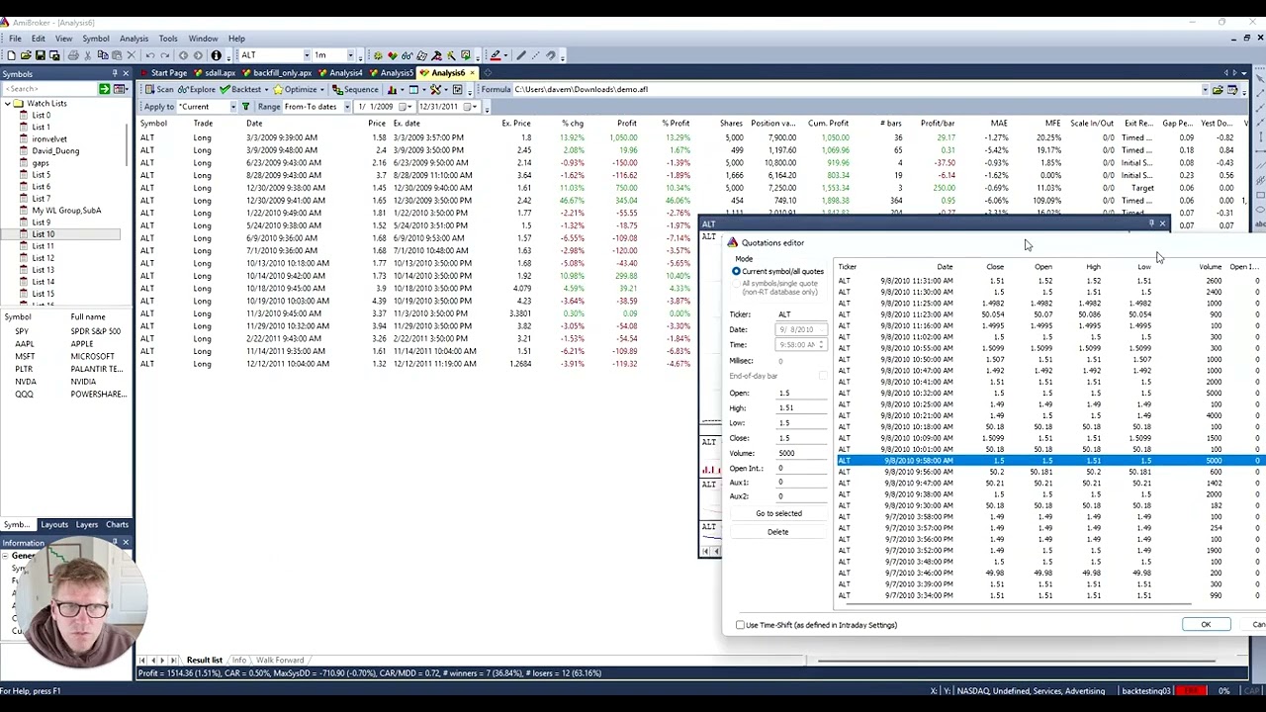1266x712 pixels.
Task: Click the filter funnel icon beside Apply to
Action: tap(246, 107)
